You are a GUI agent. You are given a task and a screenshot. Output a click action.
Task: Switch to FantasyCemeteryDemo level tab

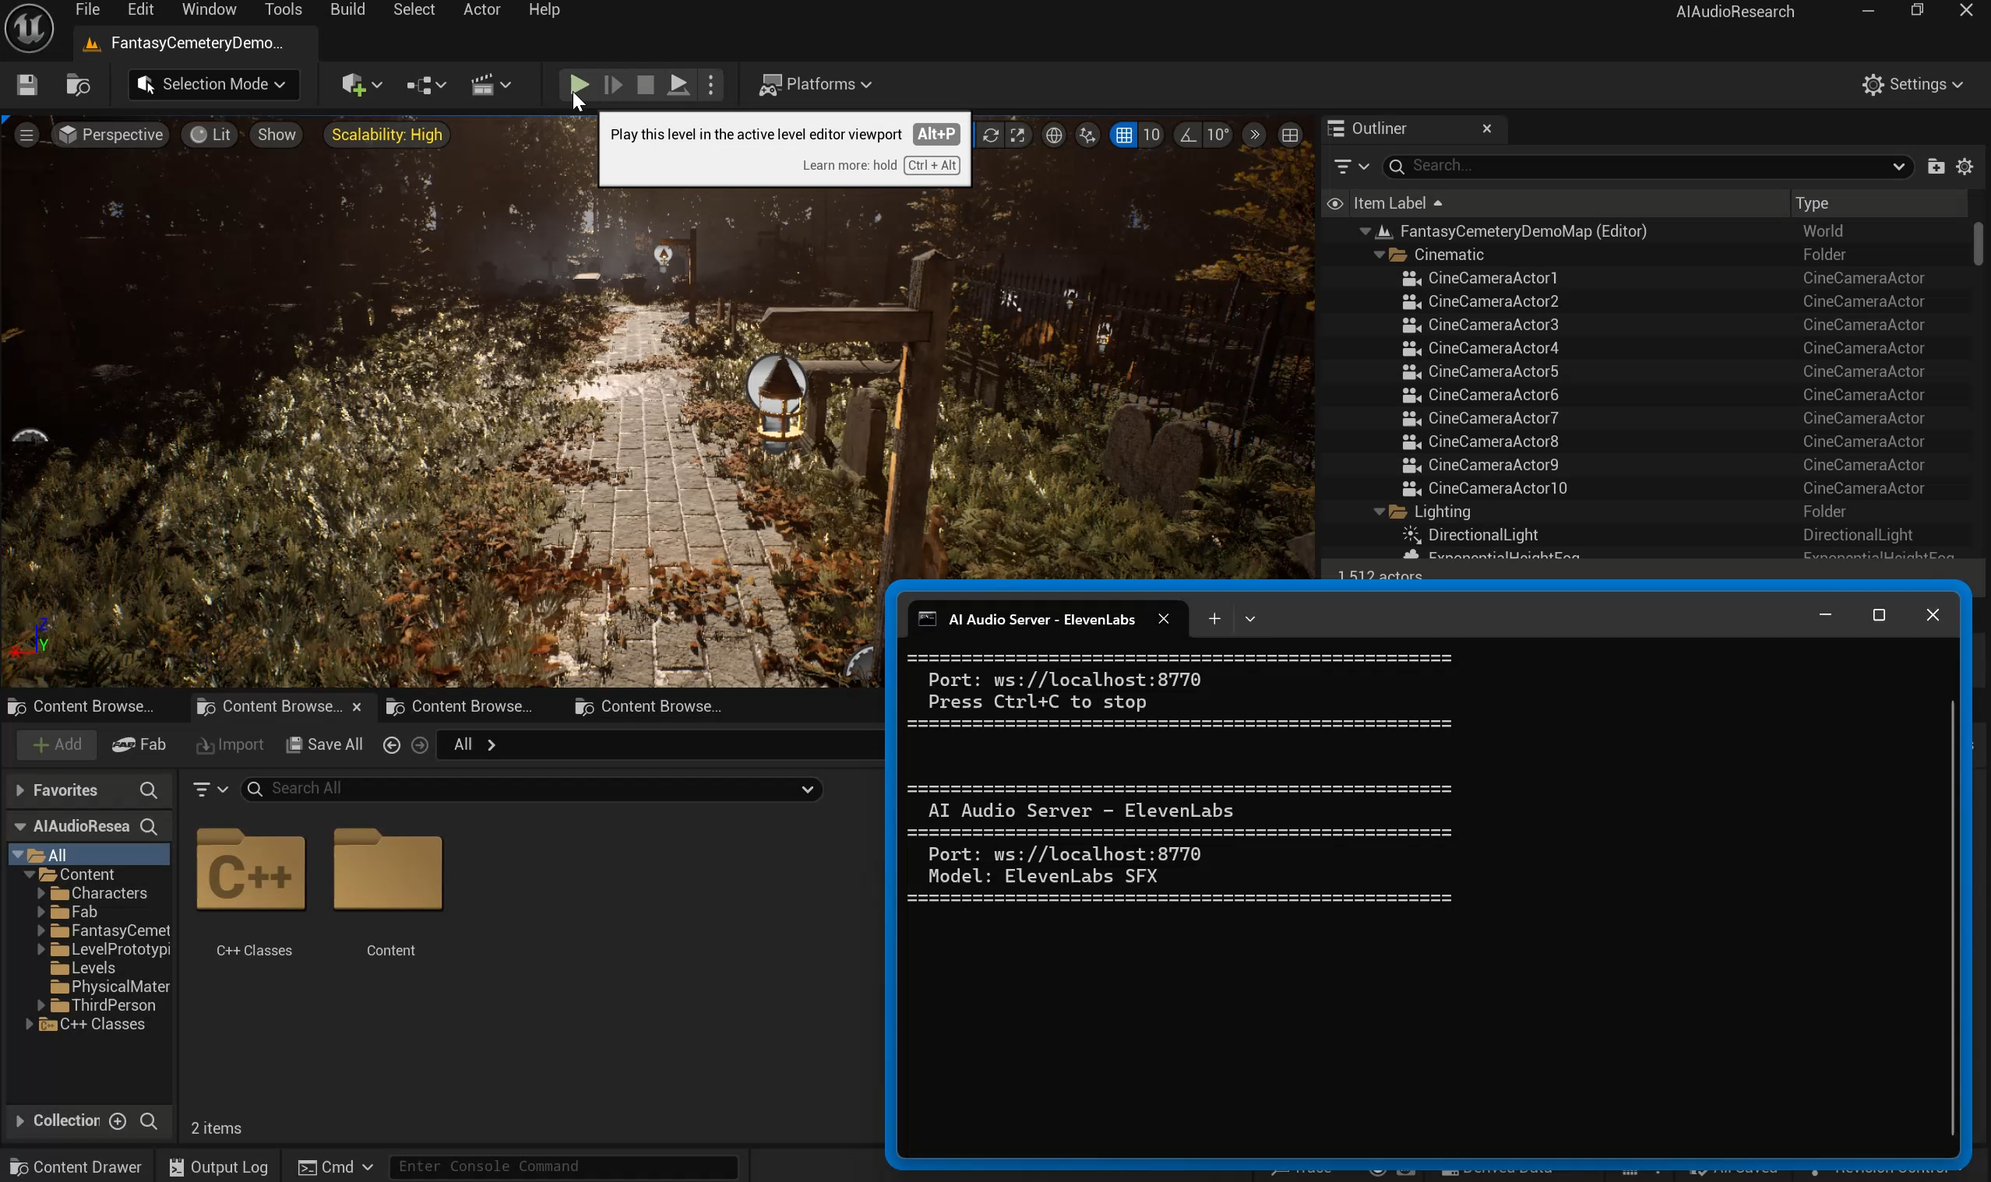(196, 43)
